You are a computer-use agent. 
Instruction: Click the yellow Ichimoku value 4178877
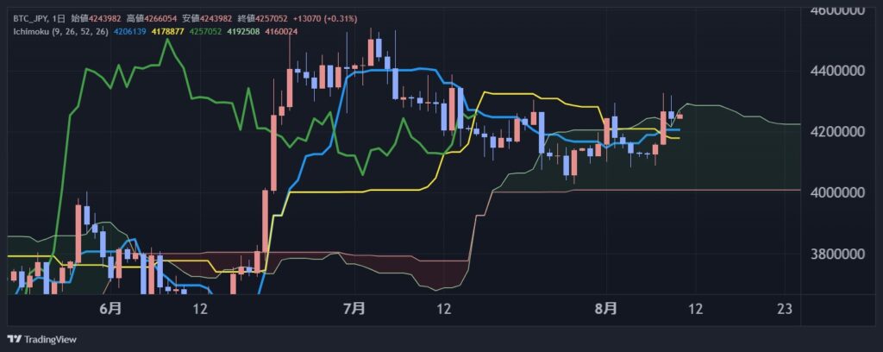168,32
